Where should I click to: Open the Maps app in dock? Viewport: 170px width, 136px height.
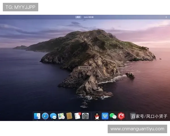pyautogui.click(x=61, y=116)
